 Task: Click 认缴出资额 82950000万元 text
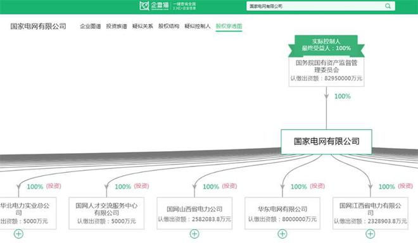coord(326,78)
